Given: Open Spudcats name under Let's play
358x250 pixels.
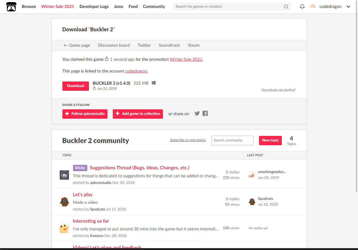Looking at the screenshot, I should point(98,209).
